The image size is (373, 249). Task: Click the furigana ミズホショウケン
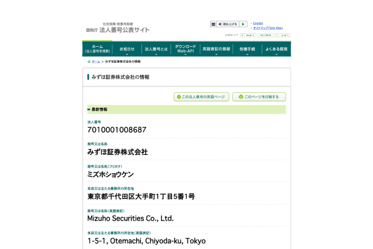tap(110, 174)
